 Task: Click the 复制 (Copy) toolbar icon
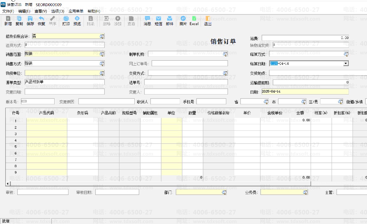[18, 21]
